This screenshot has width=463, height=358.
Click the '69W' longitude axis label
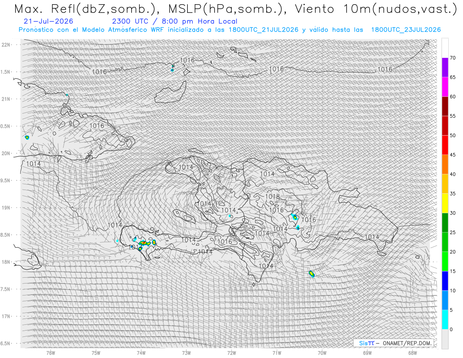[367, 353]
